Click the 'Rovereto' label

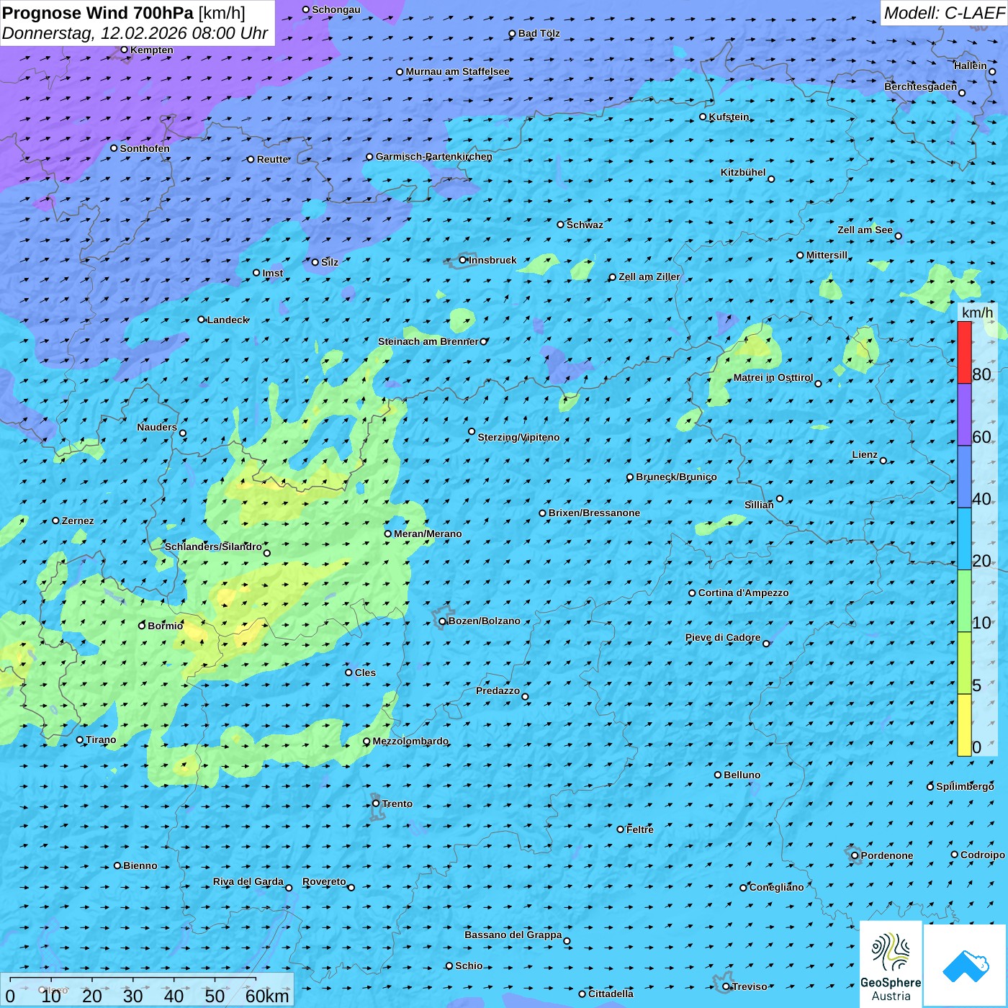(324, 881)
